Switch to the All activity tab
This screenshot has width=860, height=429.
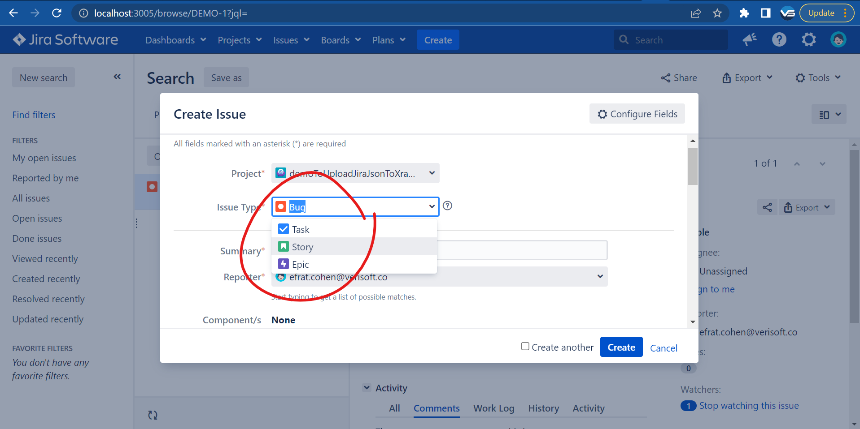pos(394,408)
